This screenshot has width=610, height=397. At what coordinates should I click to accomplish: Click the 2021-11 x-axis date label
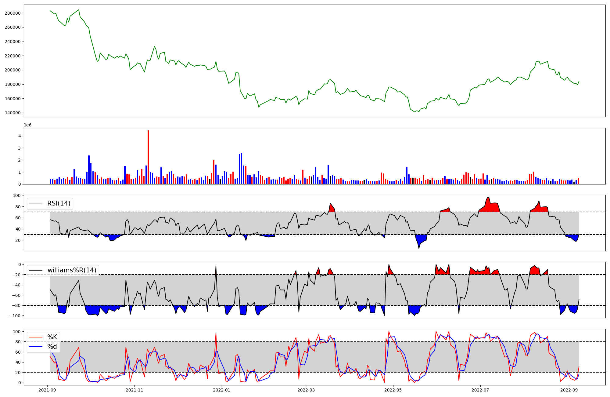[134, 390]
